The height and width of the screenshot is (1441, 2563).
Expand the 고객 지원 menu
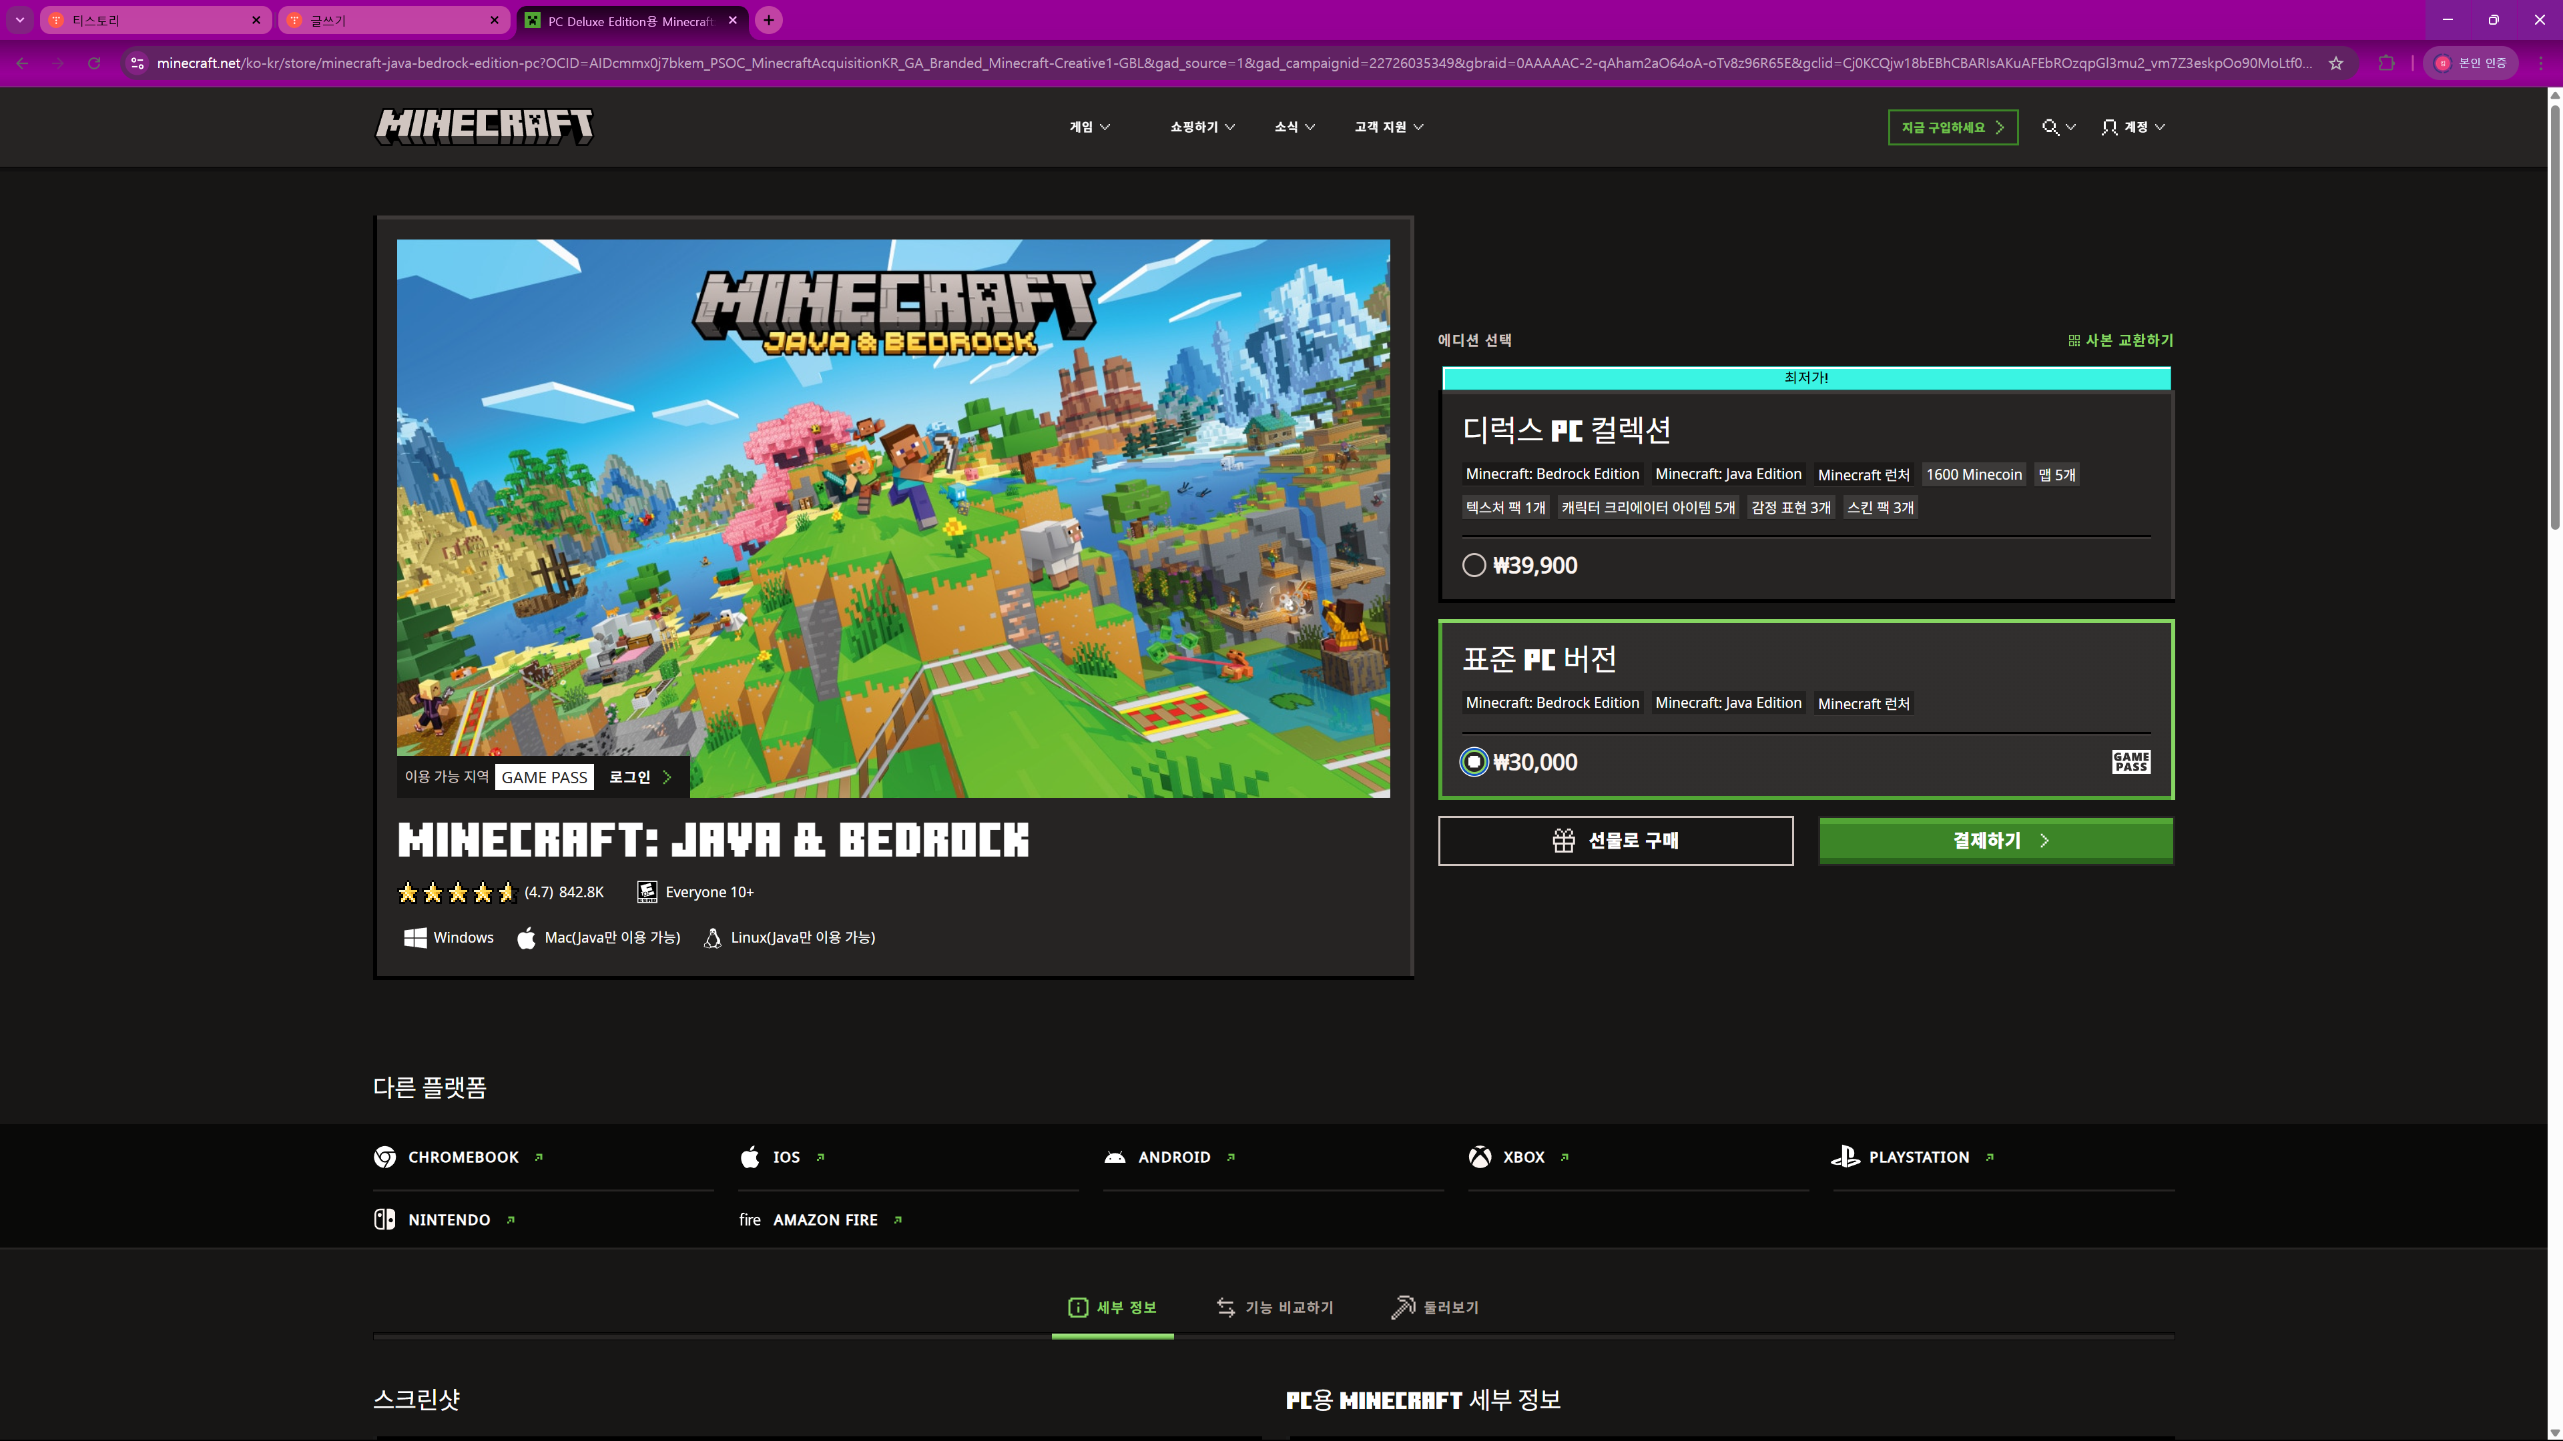tap(1389, 127)
